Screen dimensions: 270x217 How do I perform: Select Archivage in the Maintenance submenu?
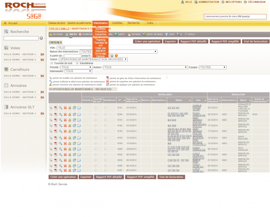click(x=100, y=54)
